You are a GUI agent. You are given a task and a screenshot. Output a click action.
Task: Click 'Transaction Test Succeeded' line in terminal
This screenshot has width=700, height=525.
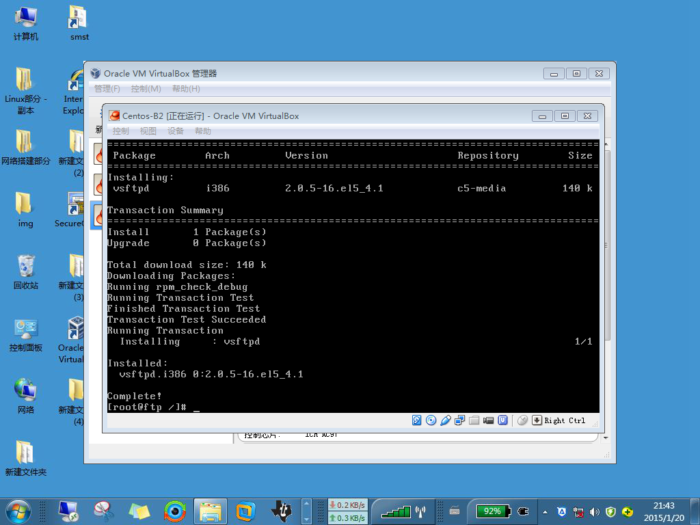187,319
